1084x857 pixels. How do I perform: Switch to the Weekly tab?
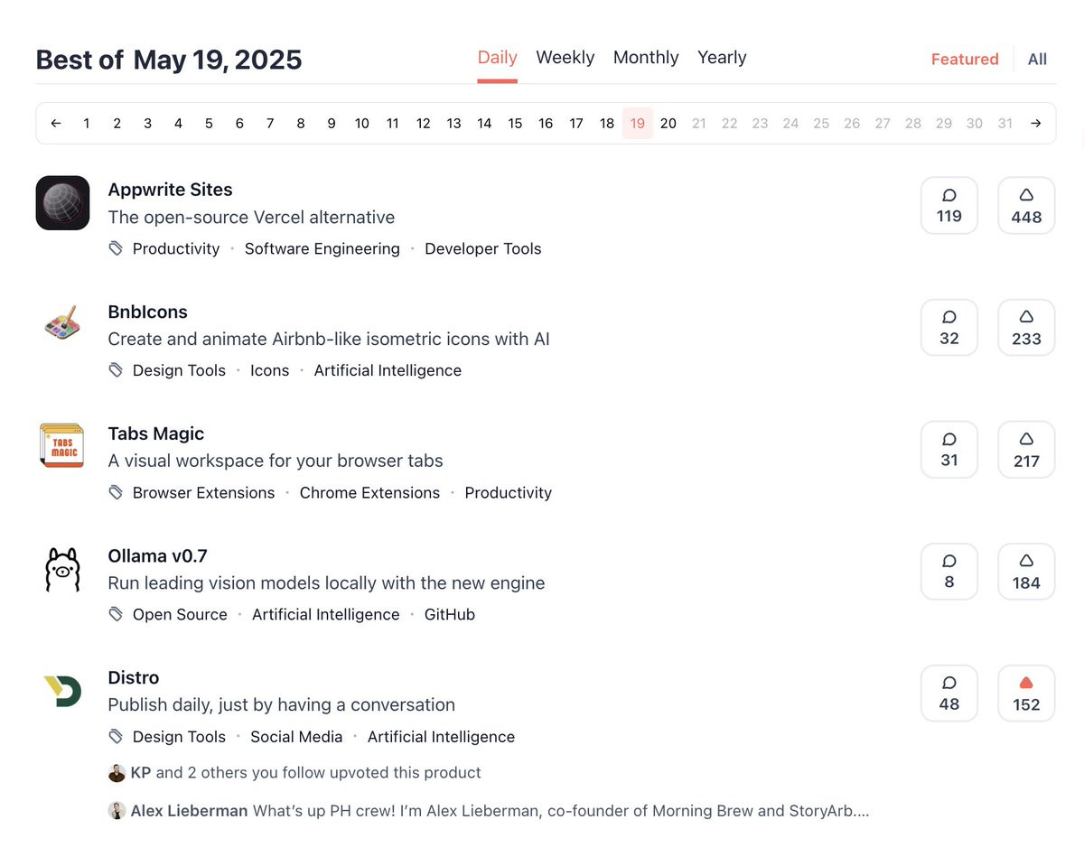(565, 58)
